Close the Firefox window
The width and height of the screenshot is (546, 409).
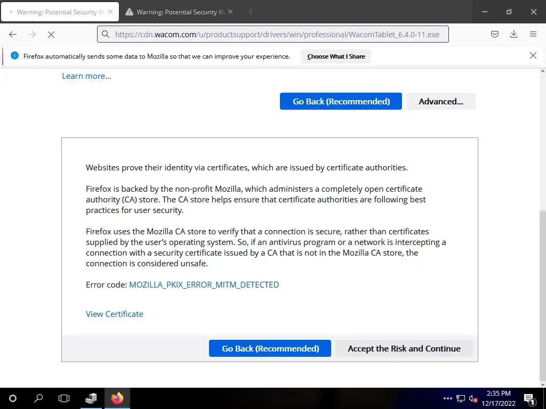[533, 12]
